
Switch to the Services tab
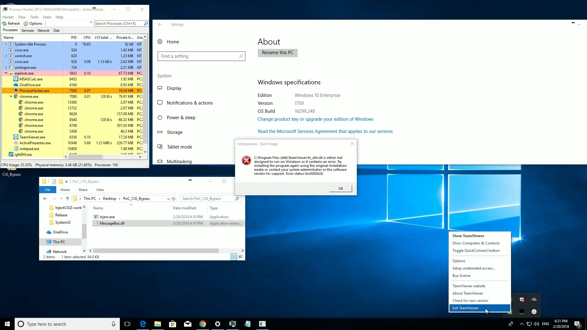click(28, 31)
